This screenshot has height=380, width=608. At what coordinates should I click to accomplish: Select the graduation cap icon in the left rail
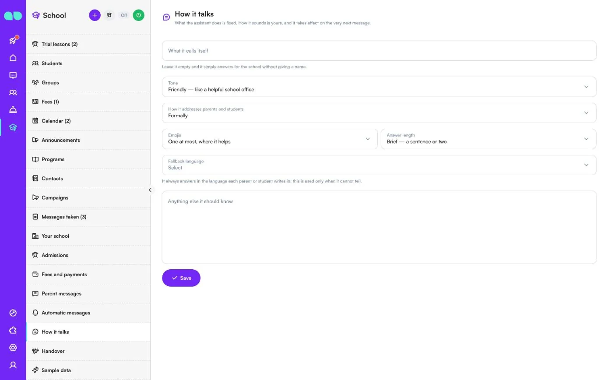pyautogui.click(x=13, y=127)
